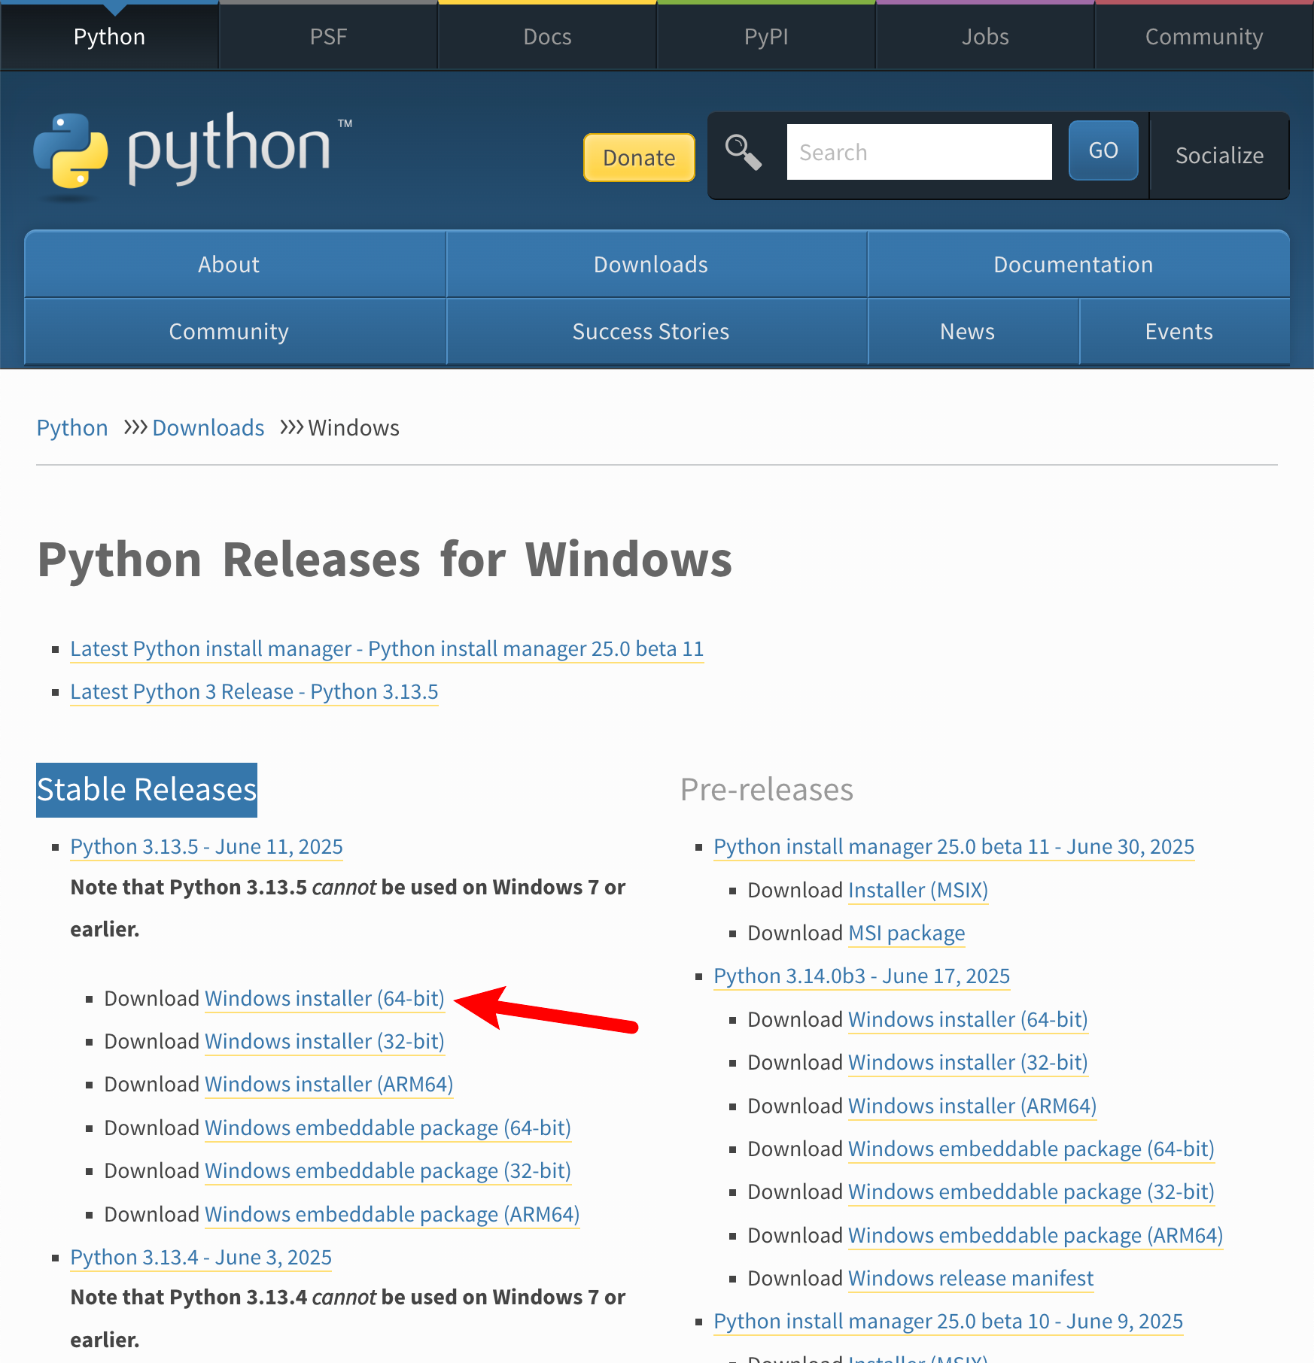The image size is (1314, 1363).
Task: Open Python install manager 25.0 beta 11 release
Action: 954,846
